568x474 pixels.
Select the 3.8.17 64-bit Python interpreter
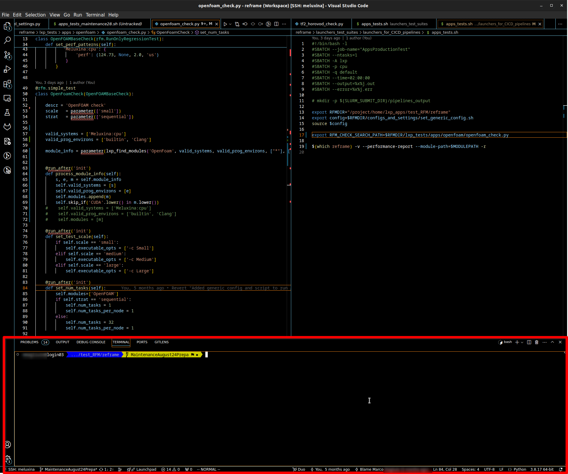pyautogui.click(x=542, y=469)
